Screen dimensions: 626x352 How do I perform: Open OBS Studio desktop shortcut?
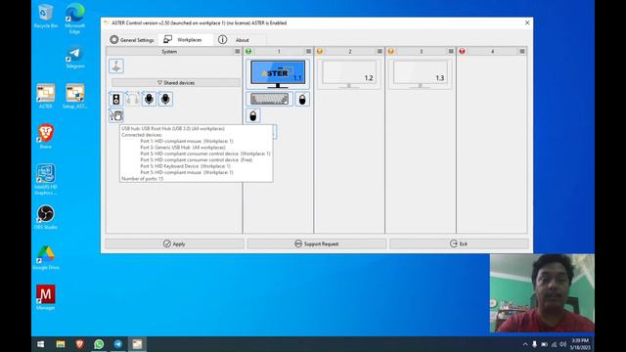click(46, 217)
